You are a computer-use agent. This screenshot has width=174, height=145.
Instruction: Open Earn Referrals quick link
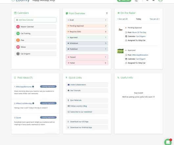(87, 100)
